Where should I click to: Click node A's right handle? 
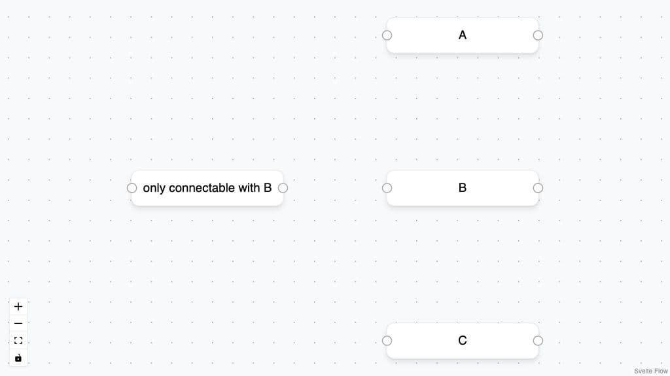538,35
